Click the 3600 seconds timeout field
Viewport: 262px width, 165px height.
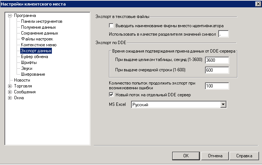217,60
